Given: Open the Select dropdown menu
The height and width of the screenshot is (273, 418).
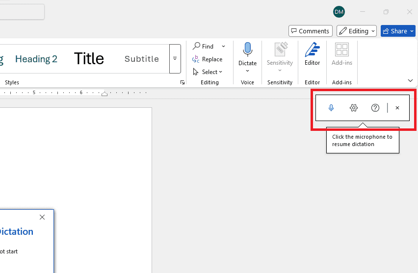Looking at the screenshot, I should point(208,72).
